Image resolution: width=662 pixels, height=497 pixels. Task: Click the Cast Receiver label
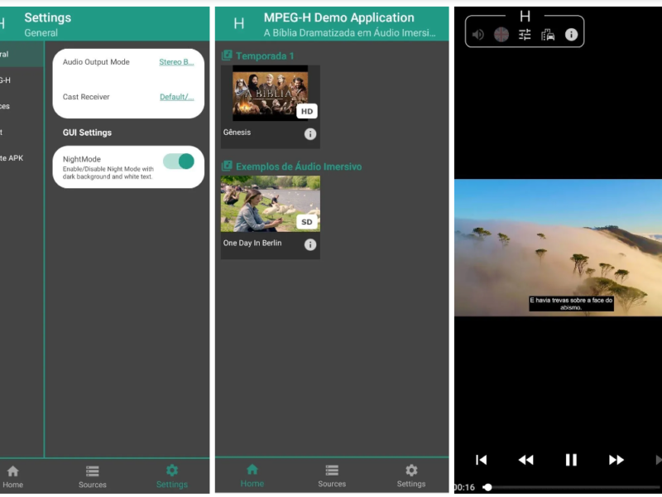tap(86, 97)
